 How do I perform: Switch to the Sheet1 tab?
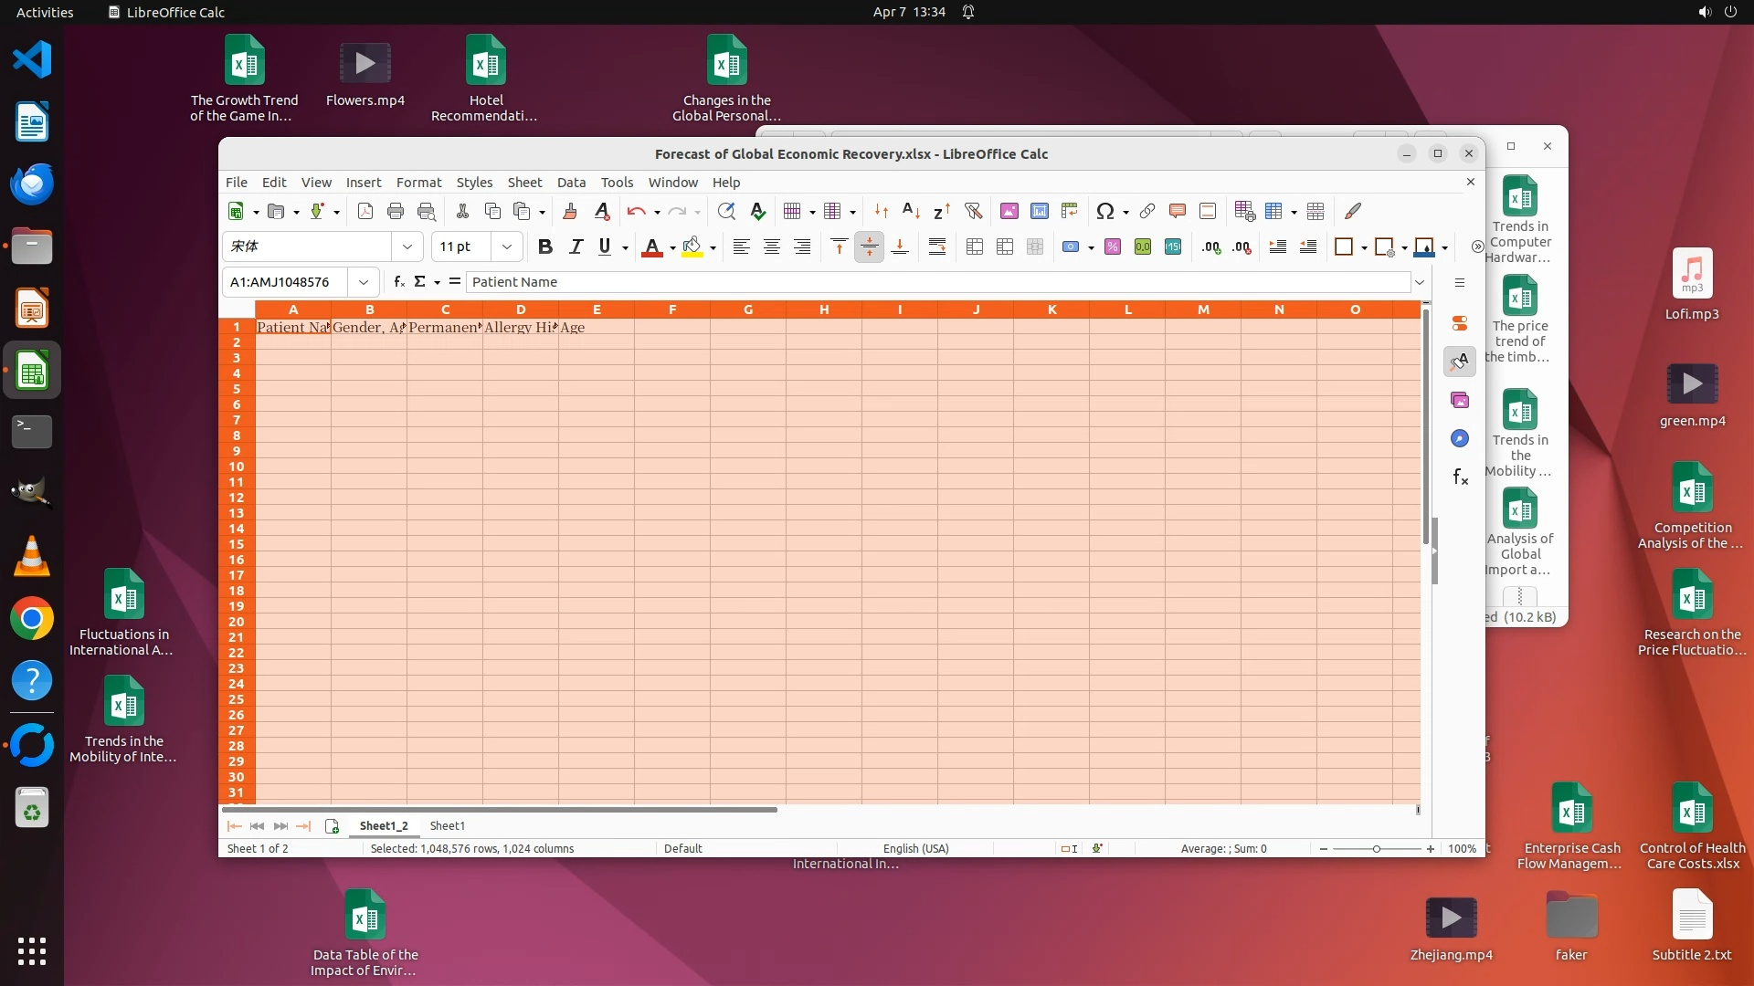pyautogui.click(x=447, y=825)
